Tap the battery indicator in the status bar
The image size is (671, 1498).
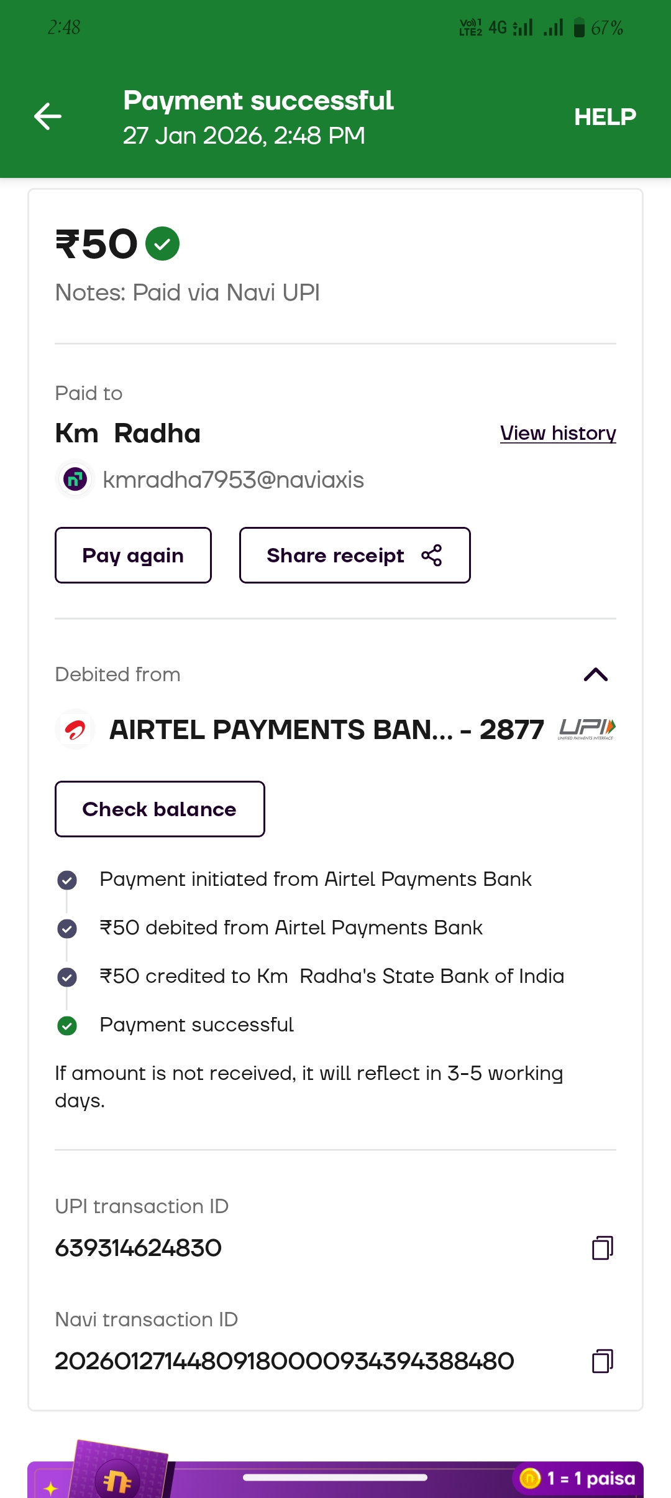[579, 28]
